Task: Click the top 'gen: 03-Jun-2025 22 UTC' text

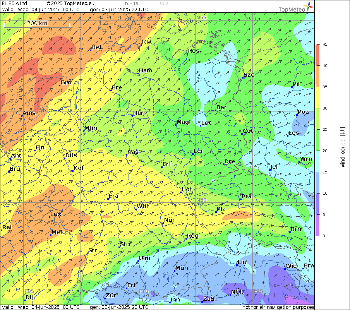Action: point(119,10)
